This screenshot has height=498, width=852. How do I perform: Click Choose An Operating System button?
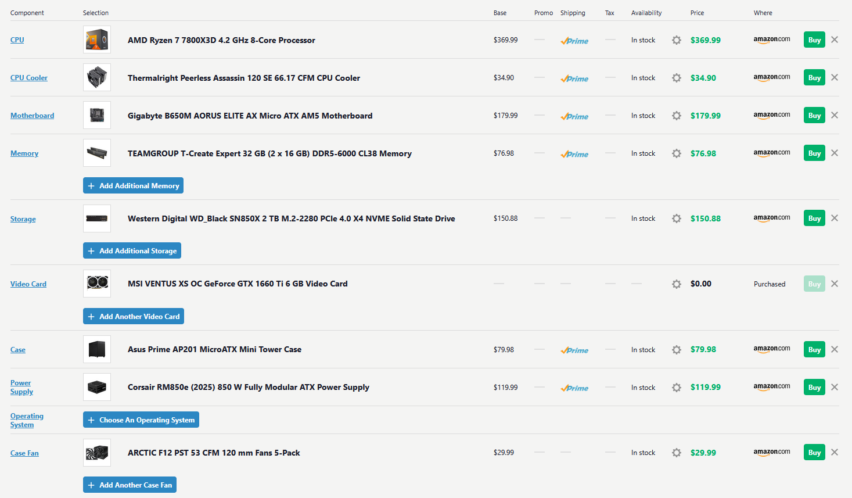click(141, 420)
